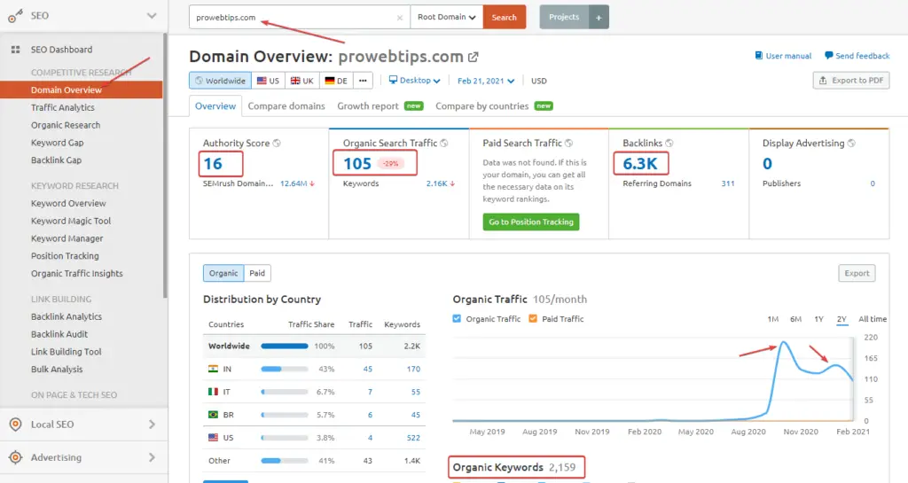Switch to the Compare domains tab

click(x=286, y=106)
